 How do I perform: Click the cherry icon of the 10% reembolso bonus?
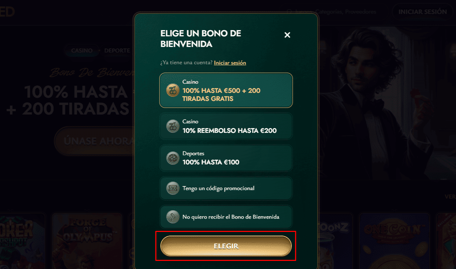point(173,126)
